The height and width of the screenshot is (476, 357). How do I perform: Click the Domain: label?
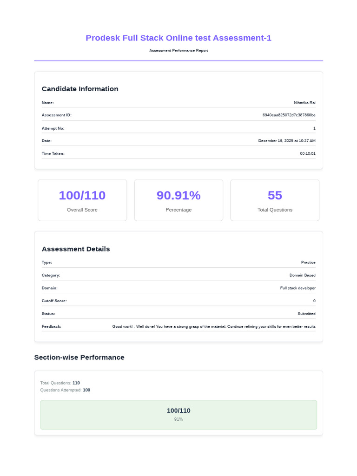tap(49, 288)
